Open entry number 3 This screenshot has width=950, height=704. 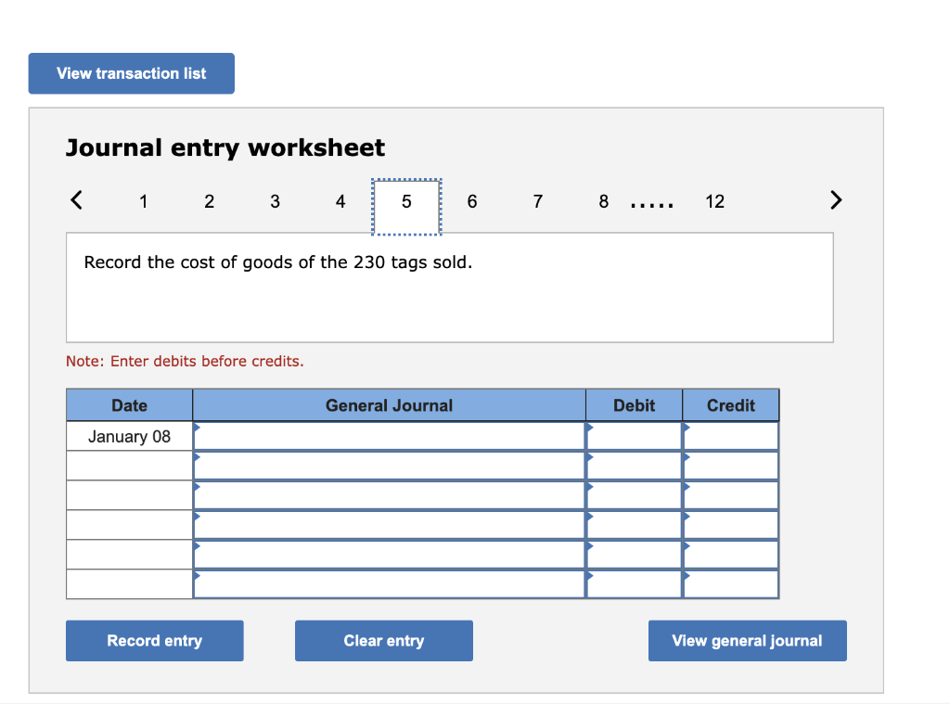275,201
